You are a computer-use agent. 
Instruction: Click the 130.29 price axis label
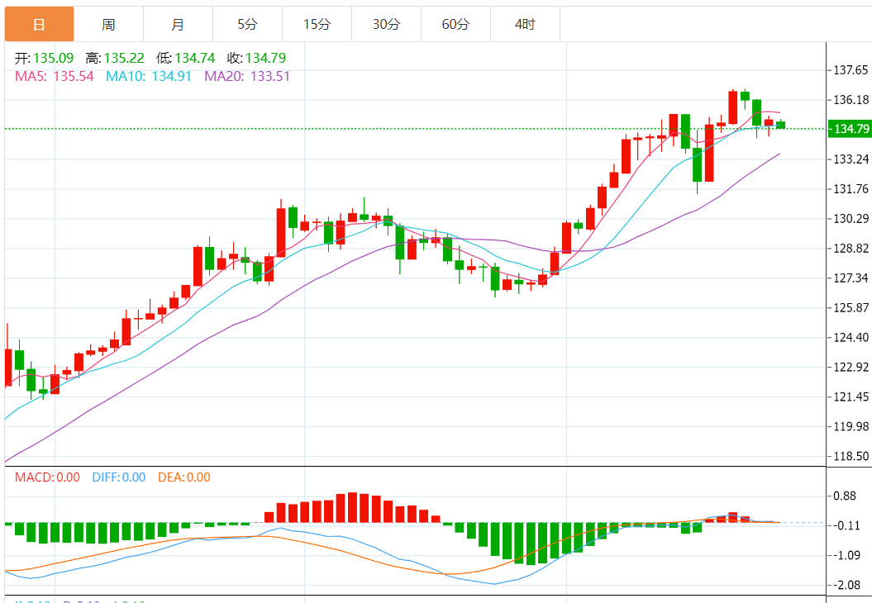coord(851,218)
